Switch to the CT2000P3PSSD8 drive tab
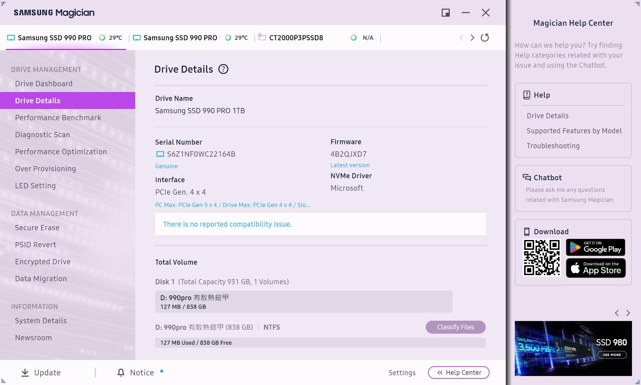The width and height of the screenshot is (641, 385). [318, 38]
